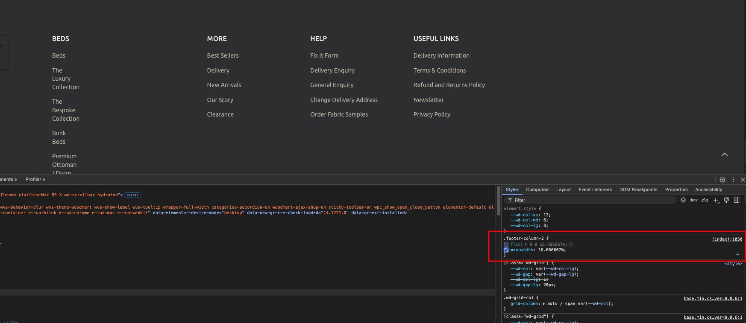Uncheck the flex property checkbox
The height and width of the screenshot is (323, 746).
pos(506,244)
